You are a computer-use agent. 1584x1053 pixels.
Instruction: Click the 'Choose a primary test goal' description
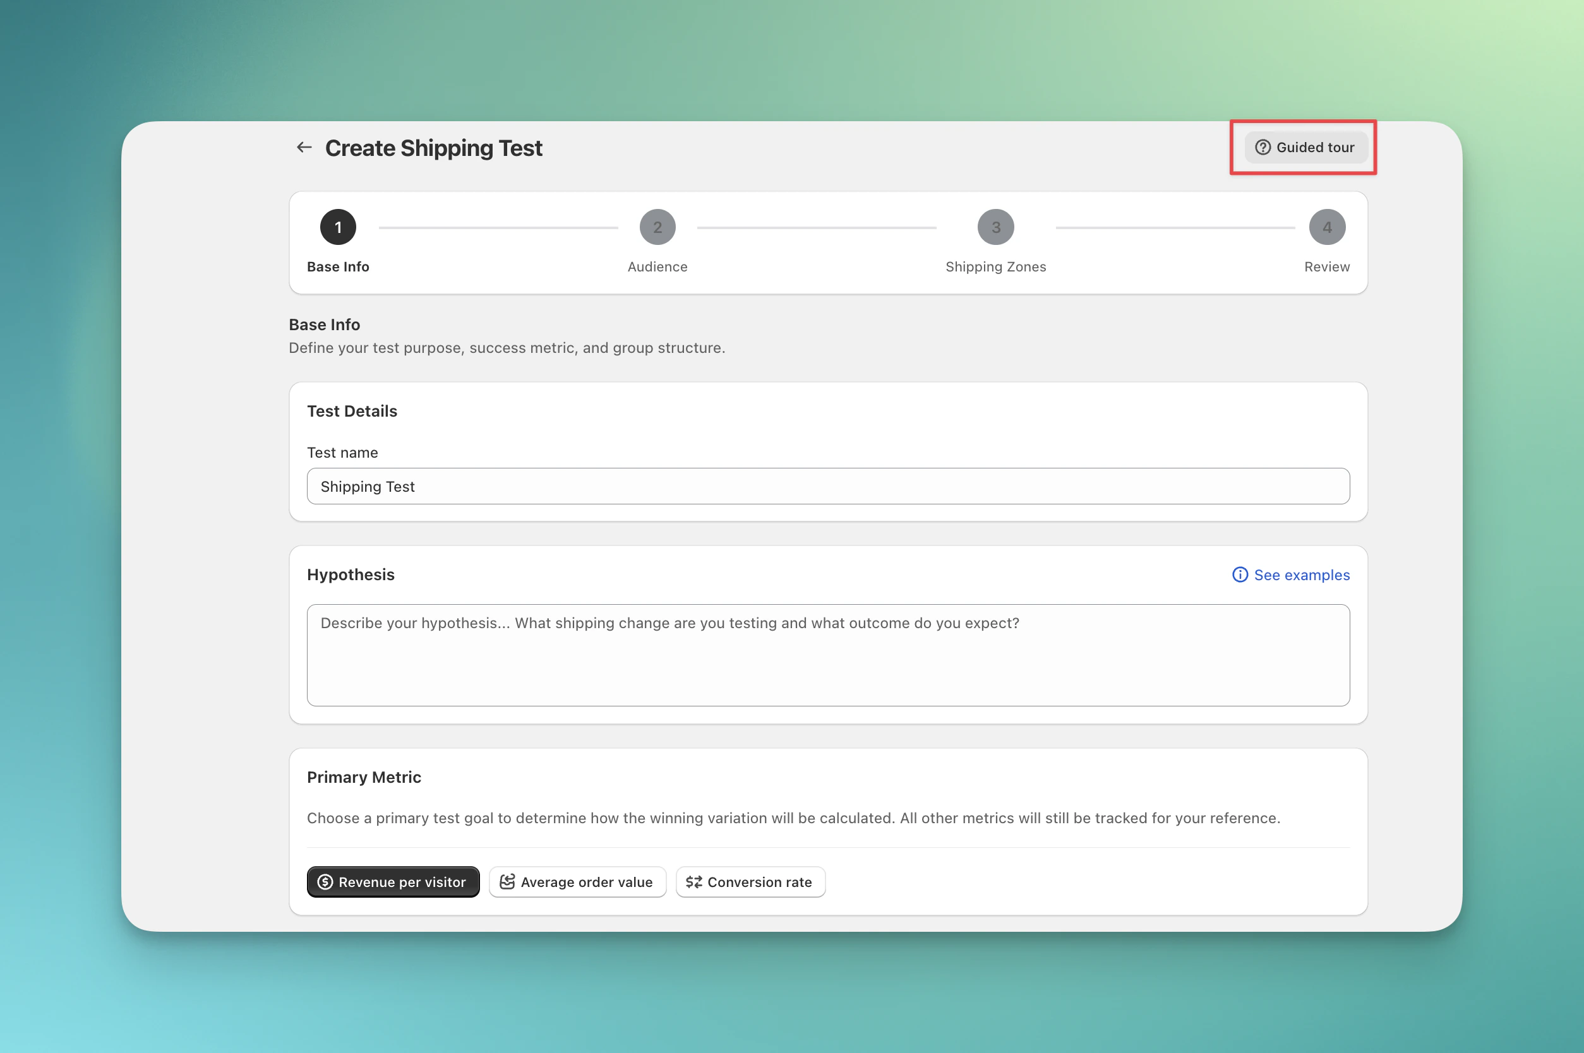pos(793,818)
